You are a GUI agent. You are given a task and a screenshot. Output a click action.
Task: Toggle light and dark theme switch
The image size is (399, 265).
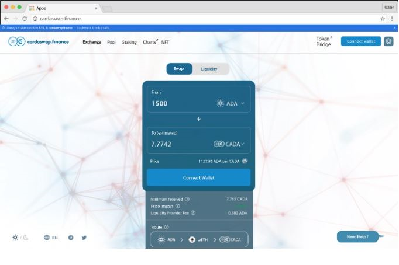[20, 238]
